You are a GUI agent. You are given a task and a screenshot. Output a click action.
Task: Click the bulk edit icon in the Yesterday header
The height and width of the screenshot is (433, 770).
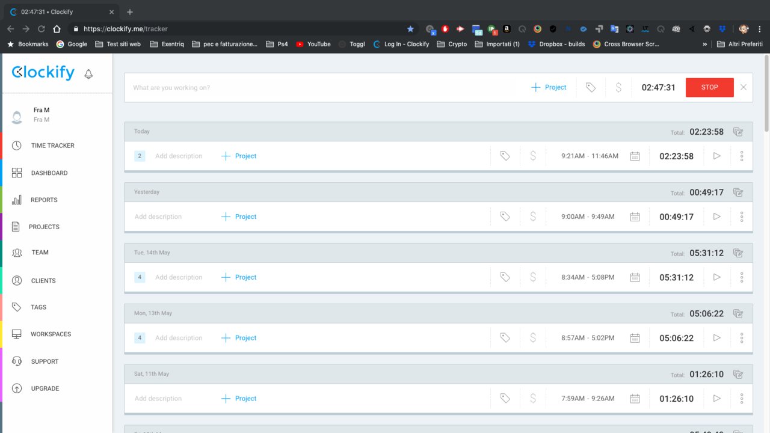click(x=738, y=192)
